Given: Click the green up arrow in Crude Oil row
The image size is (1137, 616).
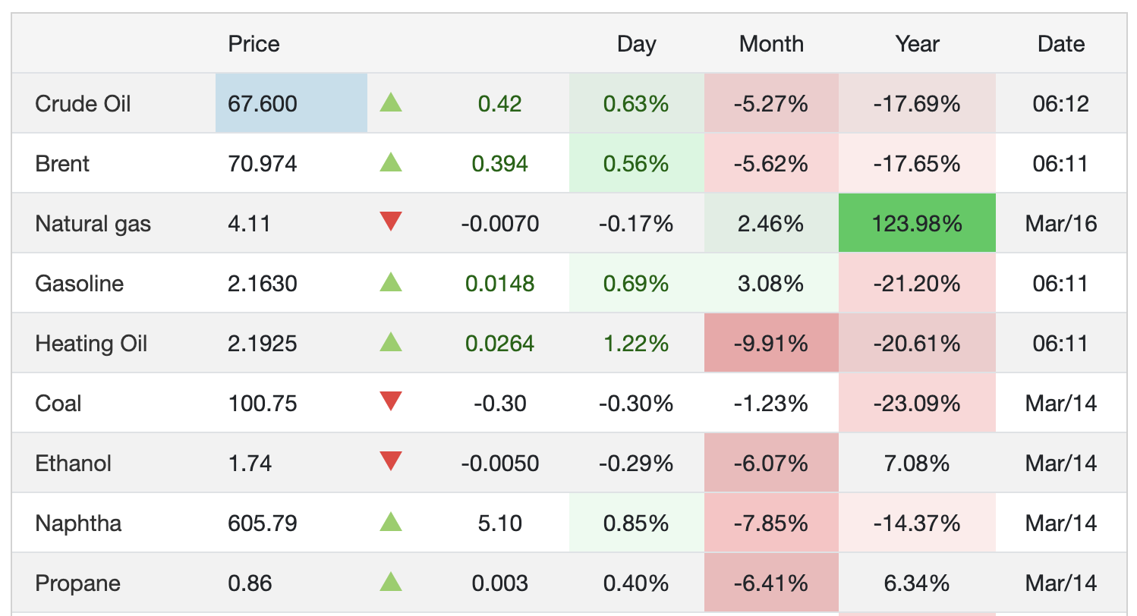Looking at the screenshot, I should (391, 102).
